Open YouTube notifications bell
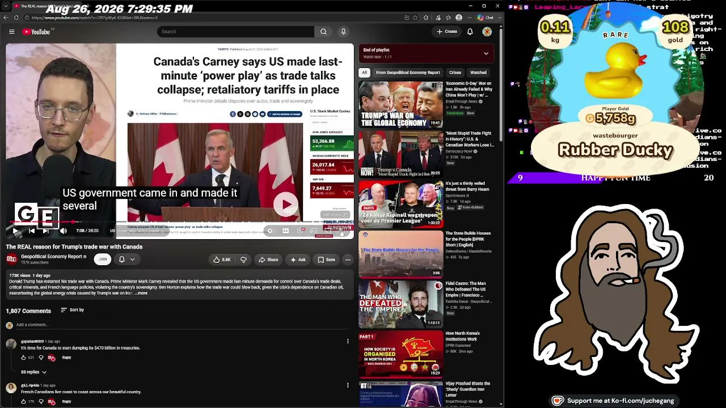Viewport: 726px width, 408px height. click(x=470, y=32)
